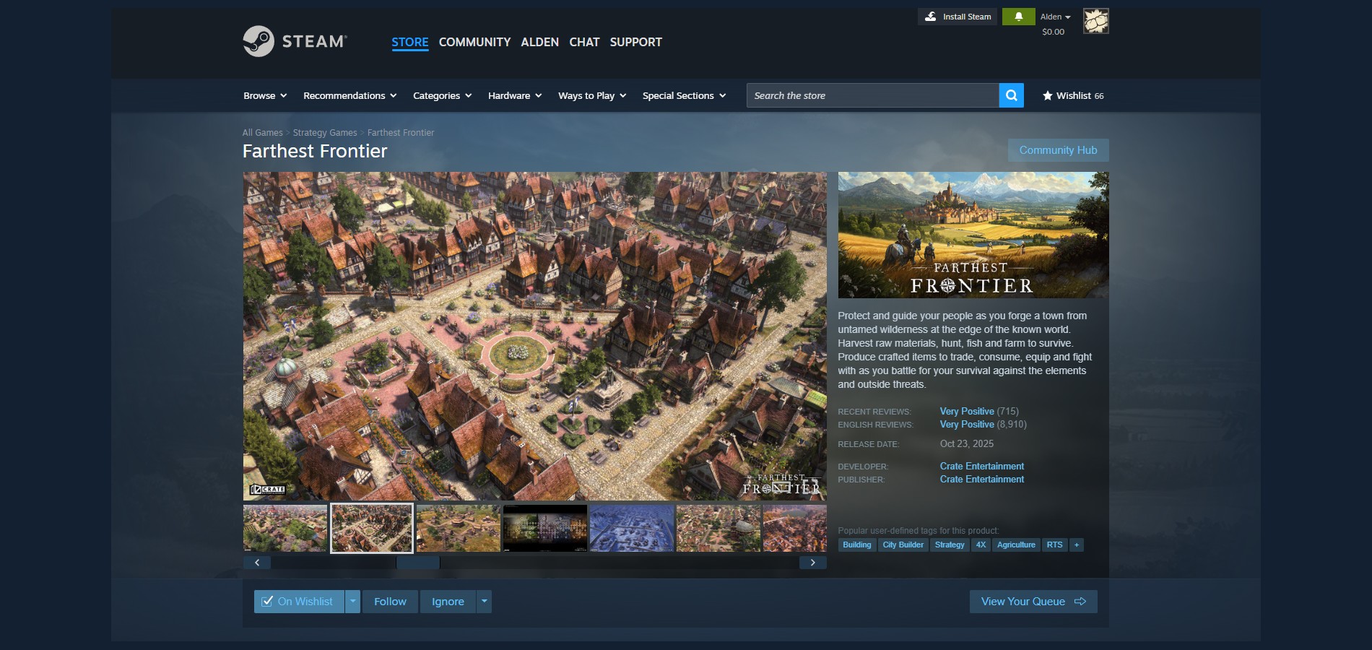Visit developer Crate Entertainment

(x=981, y=466)
